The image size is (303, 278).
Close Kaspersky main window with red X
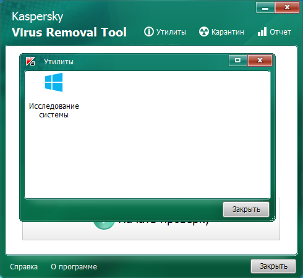pos(287,8)
